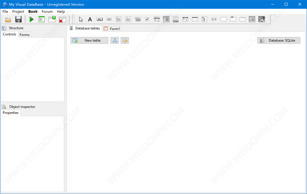The image size is (307, 194).
Task: Click the Database: SQLite button
Action: [x=279, y=40]
